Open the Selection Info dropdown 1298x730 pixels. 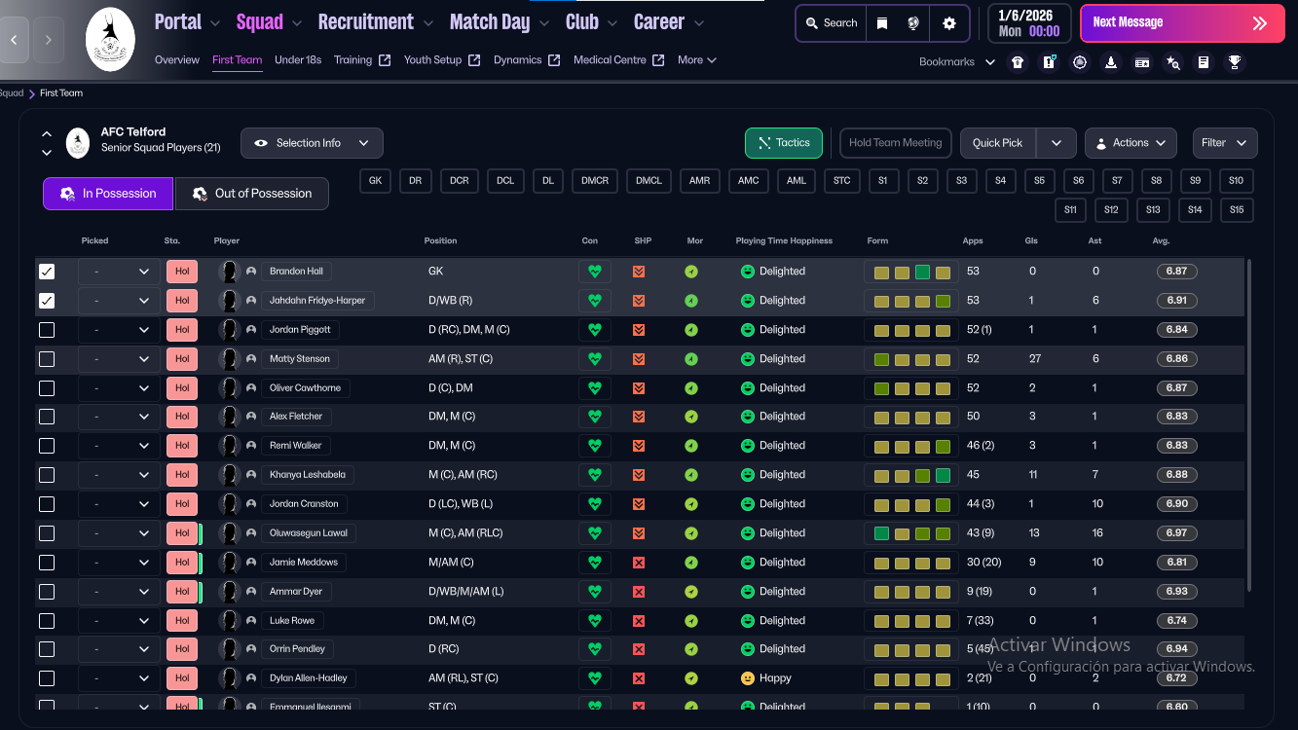coord(312,143)
